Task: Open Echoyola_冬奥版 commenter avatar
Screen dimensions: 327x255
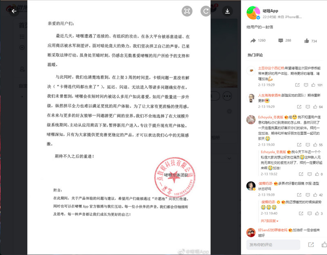Action: pyautogui.click(x=251, y=119)
